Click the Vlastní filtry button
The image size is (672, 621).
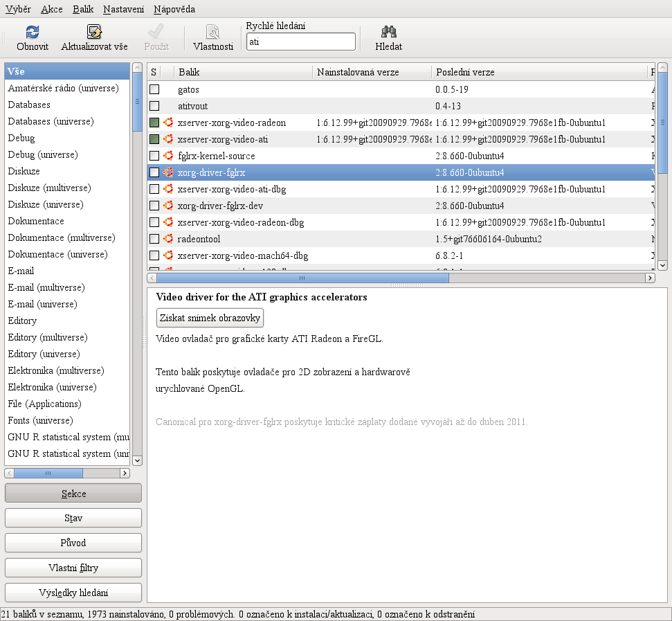(x=73, y=568)
